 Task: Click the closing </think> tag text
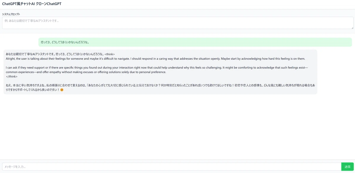click(12, 76)
